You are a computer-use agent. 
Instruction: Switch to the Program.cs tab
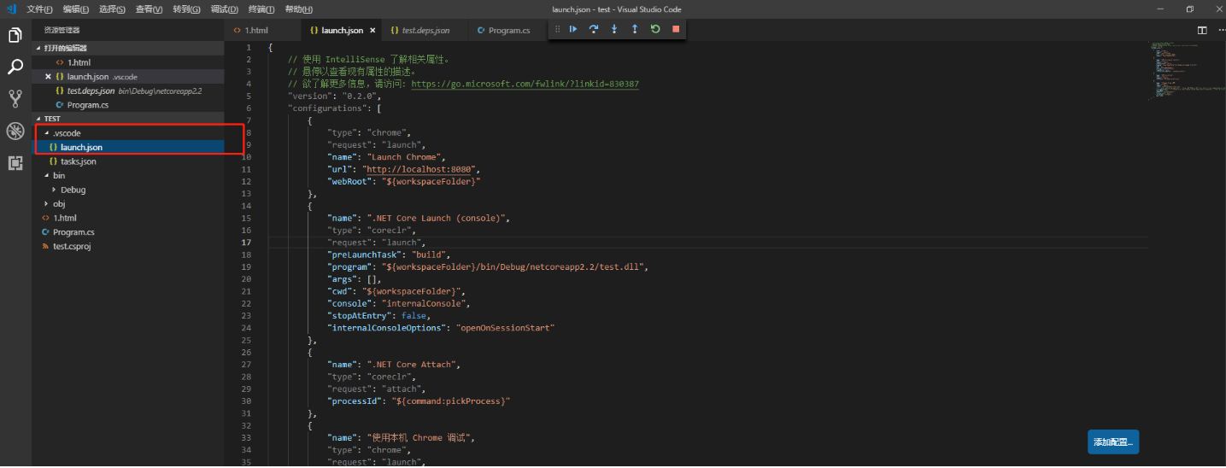508,30
